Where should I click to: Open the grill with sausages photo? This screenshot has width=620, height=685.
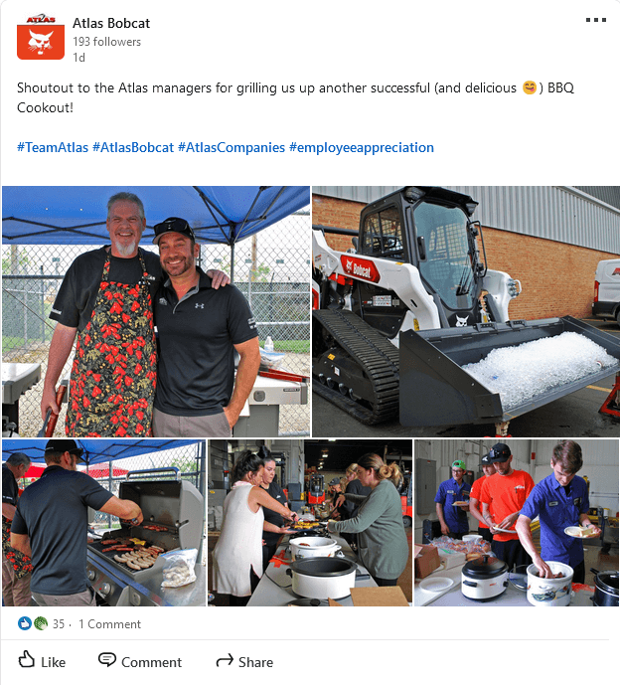coord(104,523)
